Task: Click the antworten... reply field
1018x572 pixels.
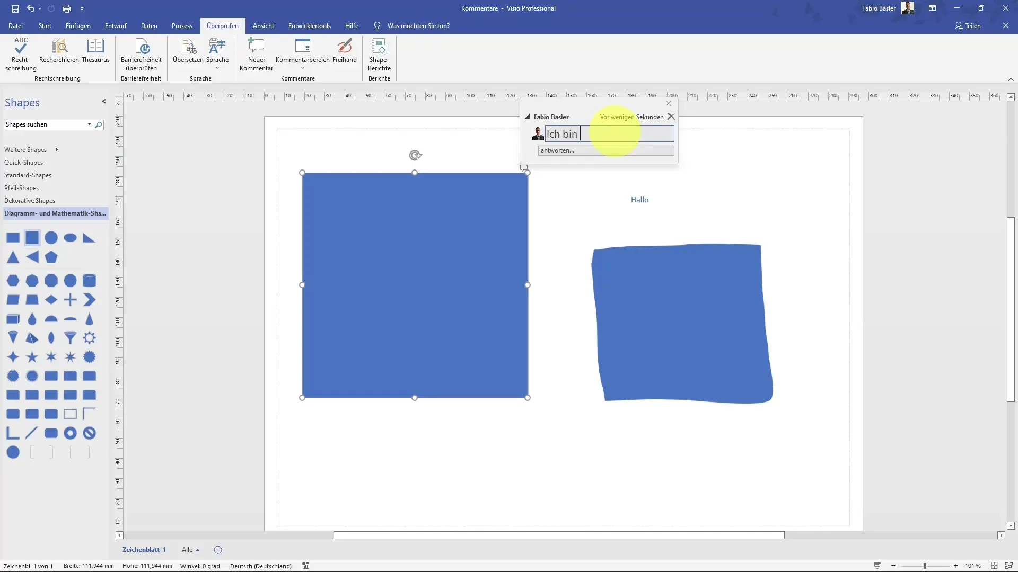Action: click(x=606, y=150)
